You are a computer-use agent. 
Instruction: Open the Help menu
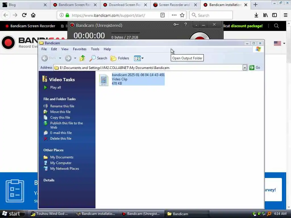point(107,49)
